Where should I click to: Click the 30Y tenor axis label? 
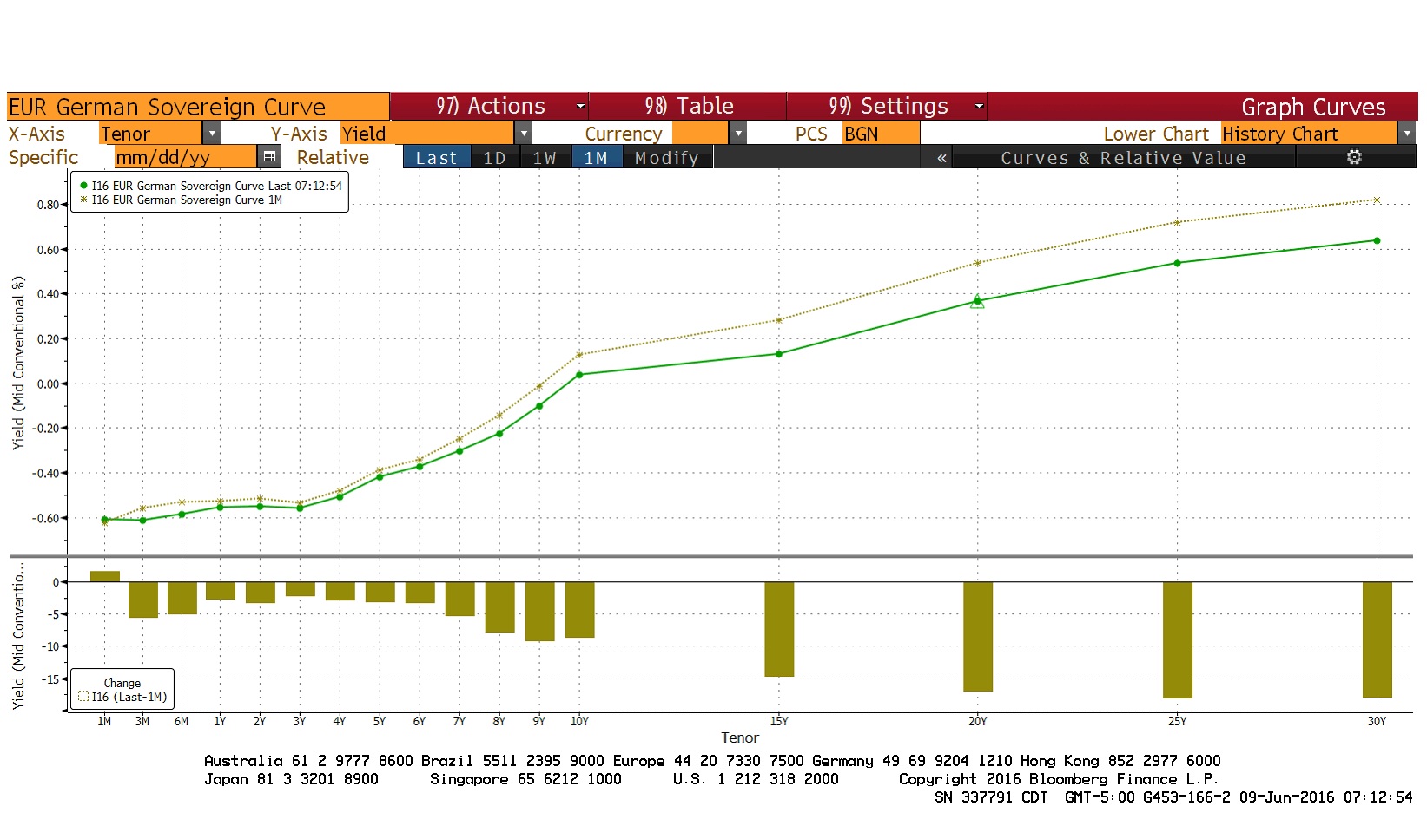point(1377,721)
